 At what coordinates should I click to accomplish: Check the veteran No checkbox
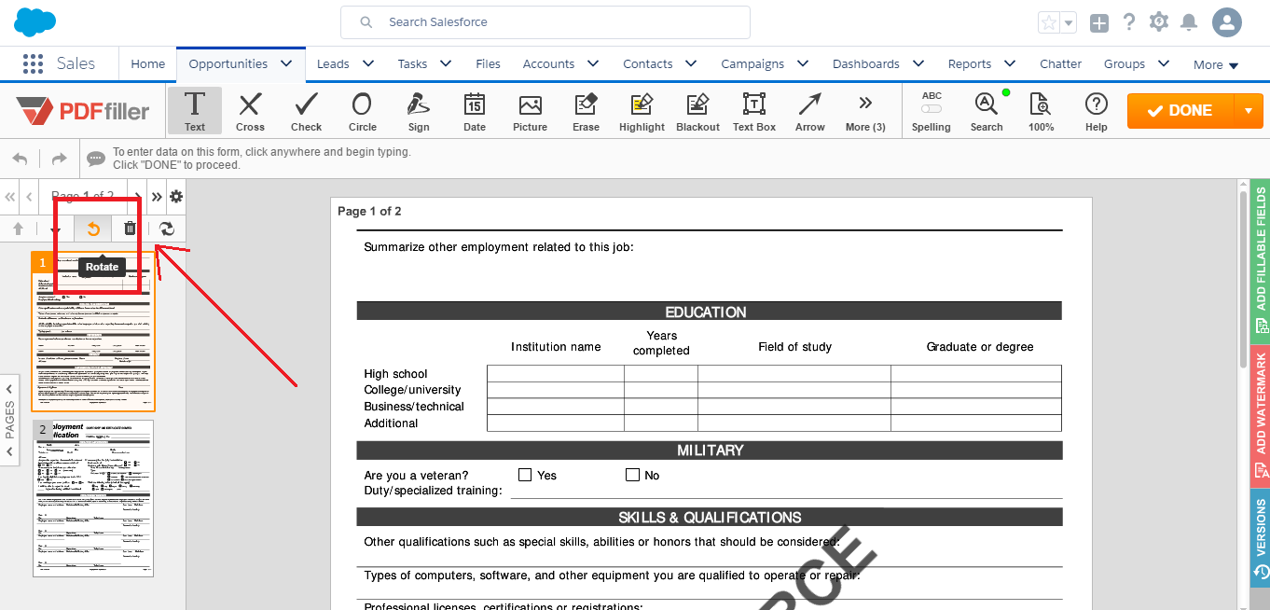(633, 475)
